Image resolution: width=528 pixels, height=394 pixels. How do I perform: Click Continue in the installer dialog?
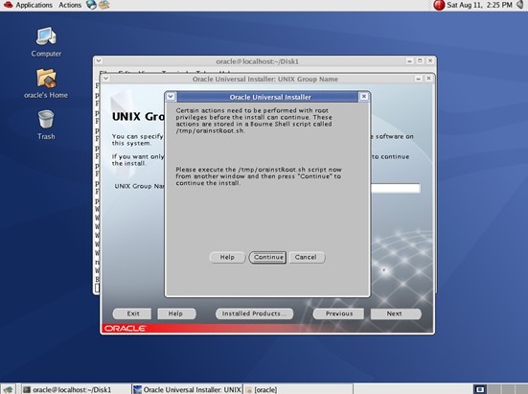point(268,257)
